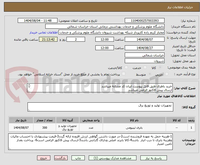Click the تعداد / مقدار column header
Image resolution: width=200 pixels, height=165 pixels.
click(x=45, y=120)
